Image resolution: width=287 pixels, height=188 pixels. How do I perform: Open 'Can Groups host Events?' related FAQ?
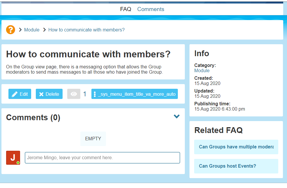[x=227, y=166]
